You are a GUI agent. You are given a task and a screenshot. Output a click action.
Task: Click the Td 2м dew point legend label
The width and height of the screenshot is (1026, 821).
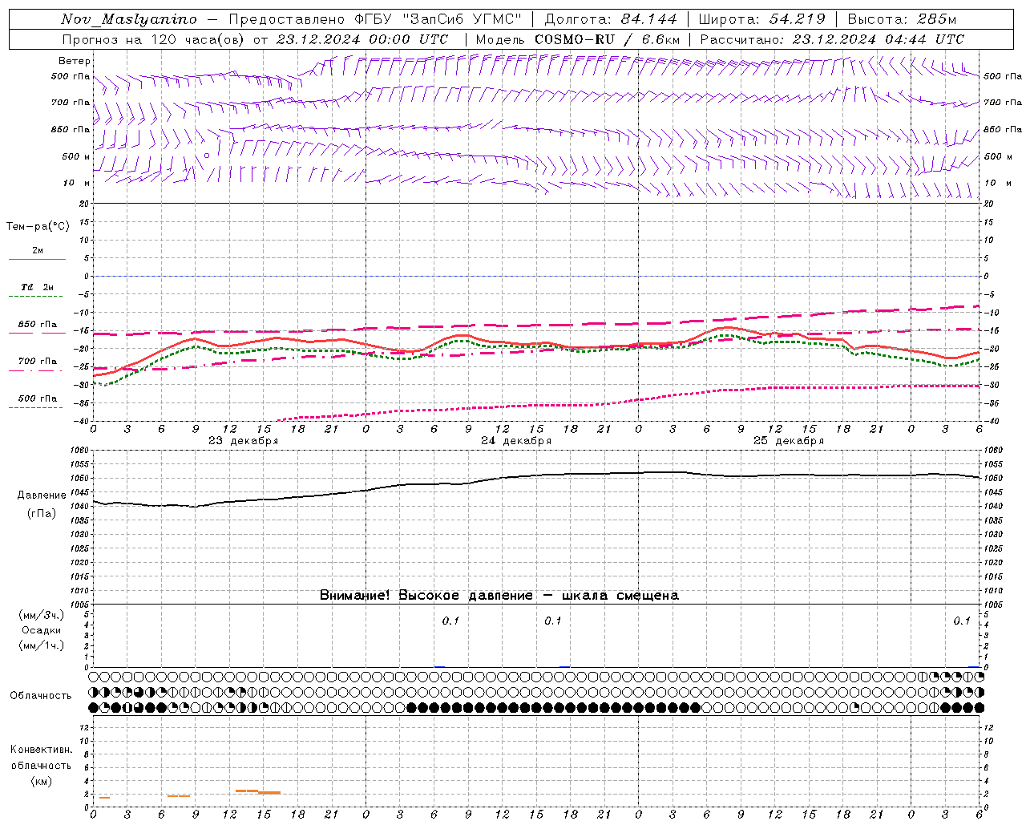pos(38,287)
